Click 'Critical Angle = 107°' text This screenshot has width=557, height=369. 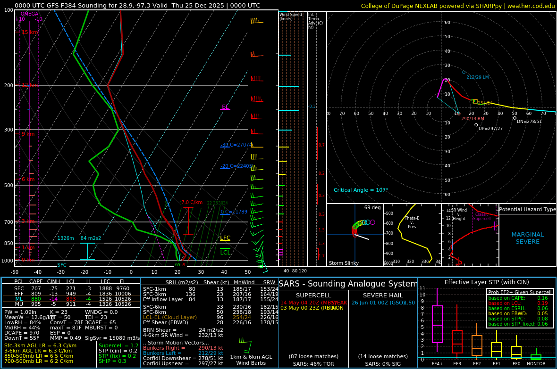pyautogui.click(x=361, y=190)
